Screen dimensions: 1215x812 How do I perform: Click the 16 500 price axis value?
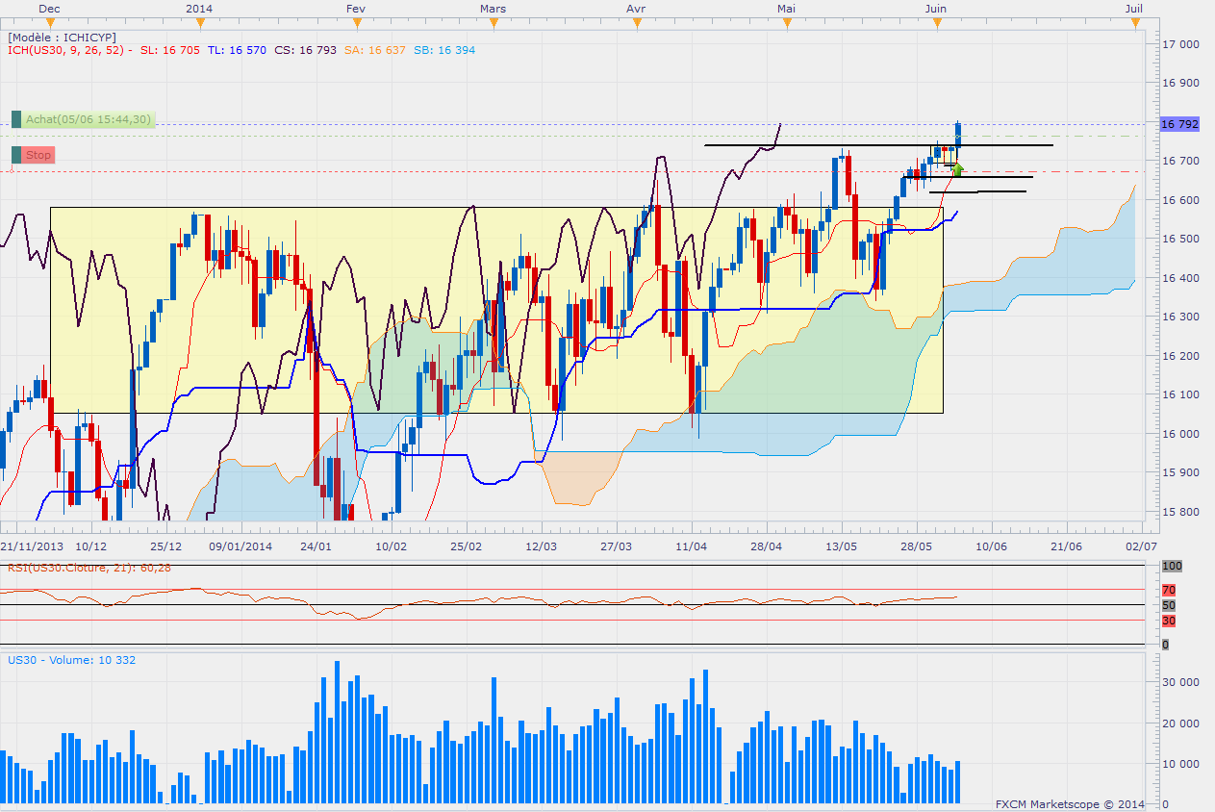(x=1180, y=239)
